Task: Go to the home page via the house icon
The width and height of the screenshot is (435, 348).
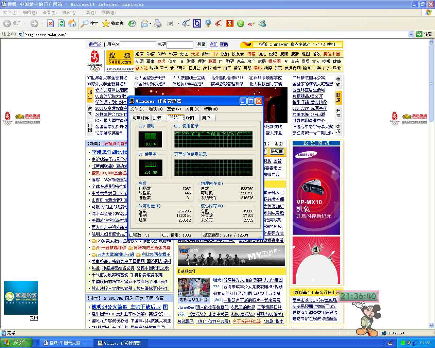Action: [x=72, y=23]
